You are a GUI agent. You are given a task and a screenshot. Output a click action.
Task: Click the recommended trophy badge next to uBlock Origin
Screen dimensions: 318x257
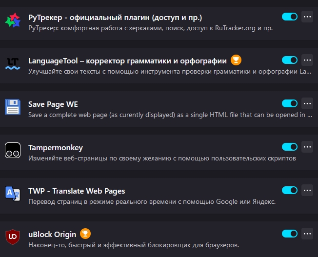pyautogui.click(x=85, y=234)
